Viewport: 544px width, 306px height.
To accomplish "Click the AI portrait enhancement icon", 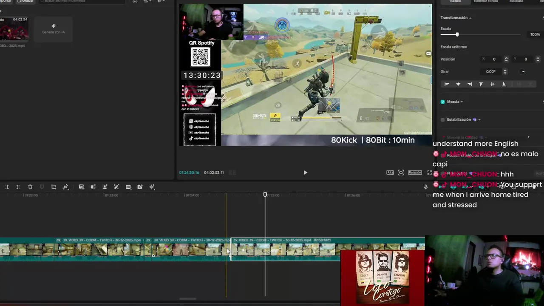I will pos(105,187).
